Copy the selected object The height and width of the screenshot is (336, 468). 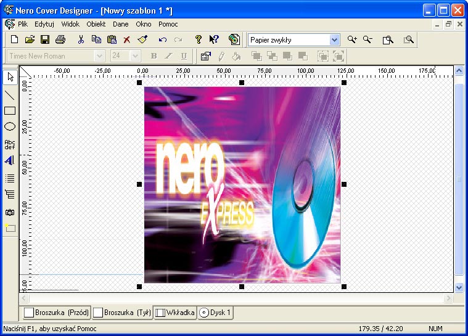[96, 39]
